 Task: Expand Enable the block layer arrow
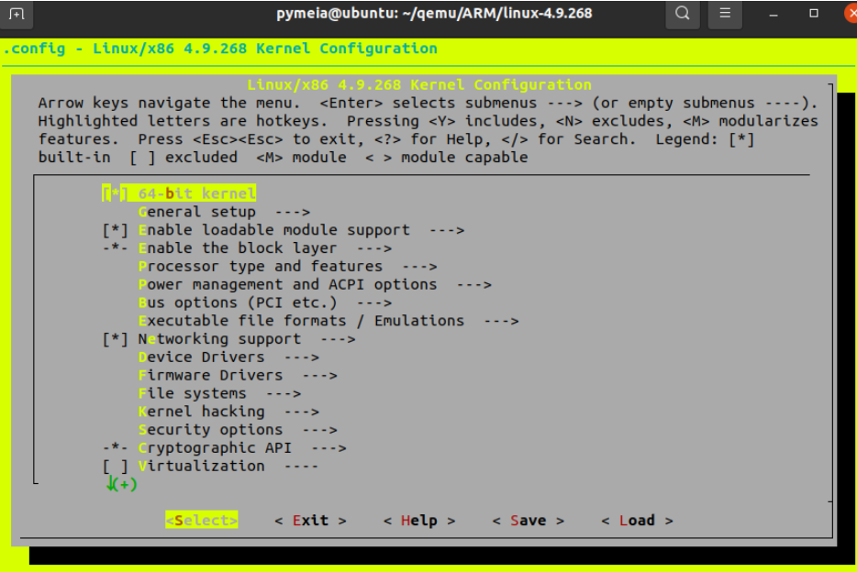tap(374, 248)
